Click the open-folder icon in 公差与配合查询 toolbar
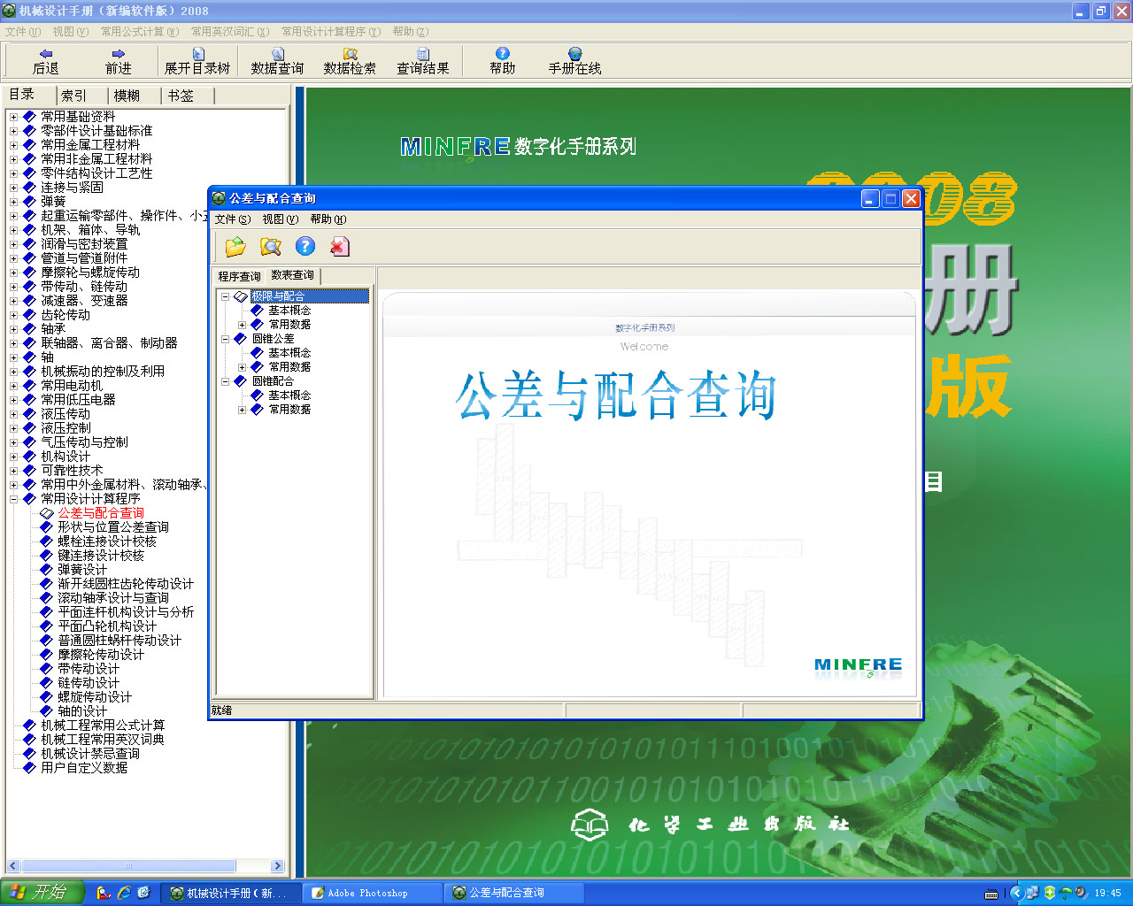Viewport: 1133px width, 906px height. pos(235,247)
